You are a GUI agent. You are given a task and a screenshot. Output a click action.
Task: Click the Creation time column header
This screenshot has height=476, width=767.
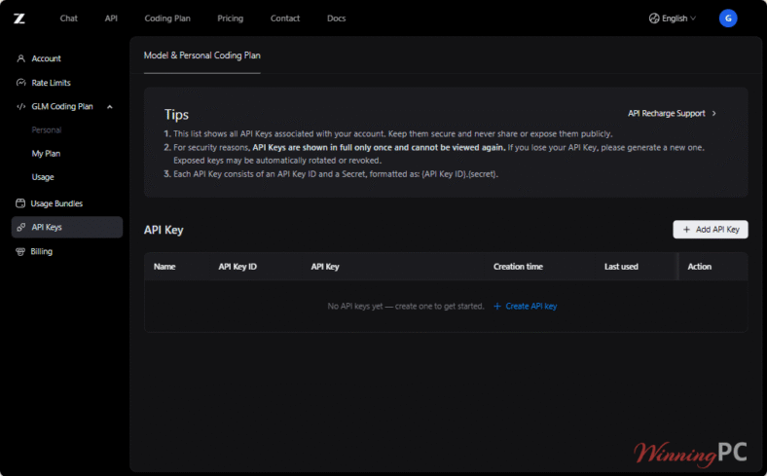518,267
